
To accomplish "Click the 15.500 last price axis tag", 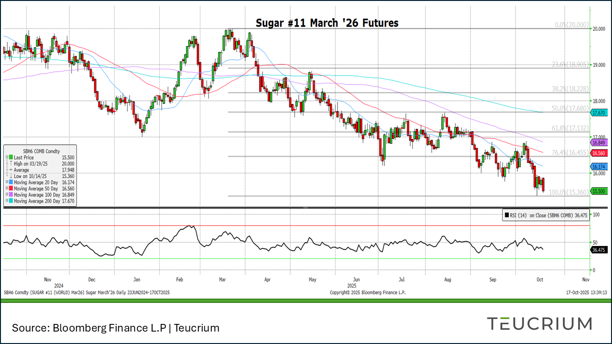I will click(599, 191).
